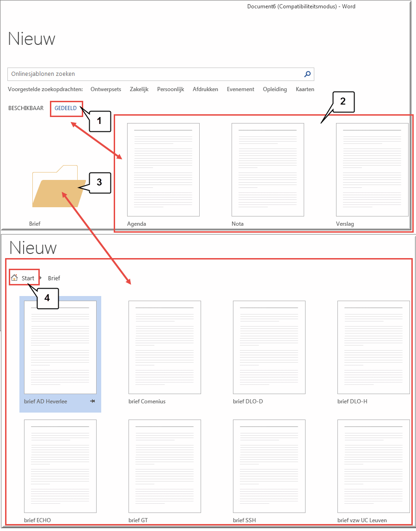Click the Verslag label text
The height and width of the screenshot is (531, 416).
[x=345, y=224]
